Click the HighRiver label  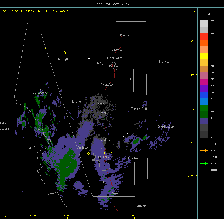[x=112, y=193]
